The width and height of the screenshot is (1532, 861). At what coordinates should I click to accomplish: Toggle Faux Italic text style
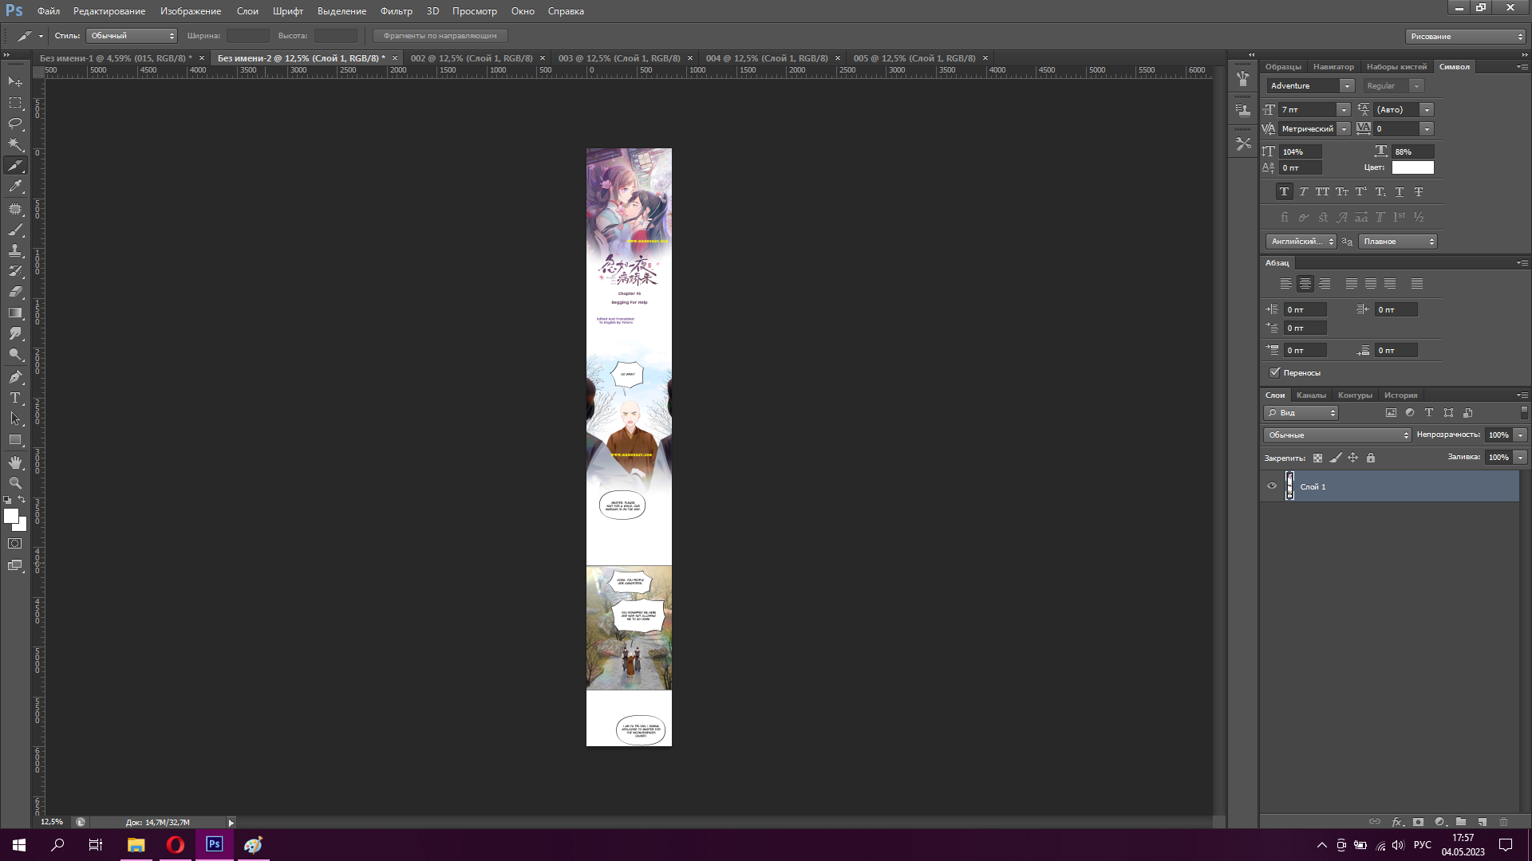(x=1303, y=191)
